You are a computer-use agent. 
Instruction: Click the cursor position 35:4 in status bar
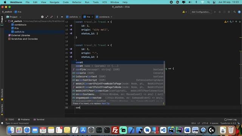(x=194, y=123)
